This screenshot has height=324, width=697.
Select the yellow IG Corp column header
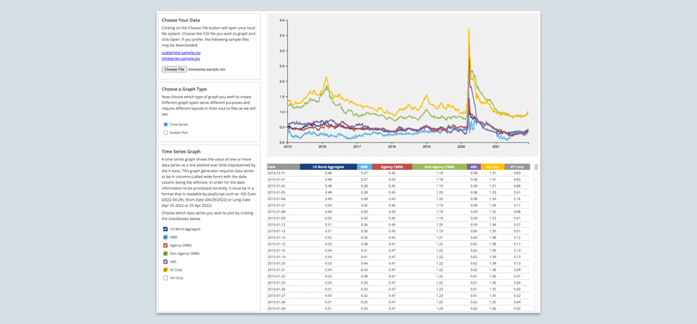tap(493, 167)
